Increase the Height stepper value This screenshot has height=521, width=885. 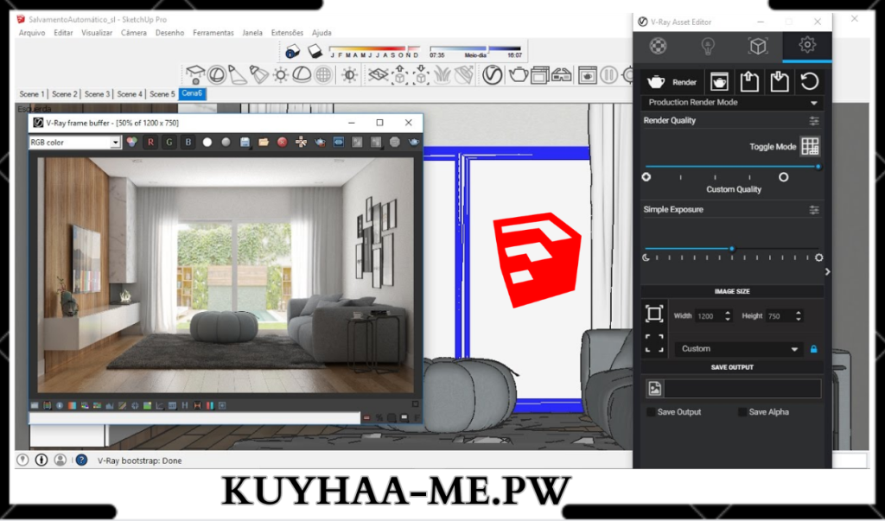click(x=798, y=313)
